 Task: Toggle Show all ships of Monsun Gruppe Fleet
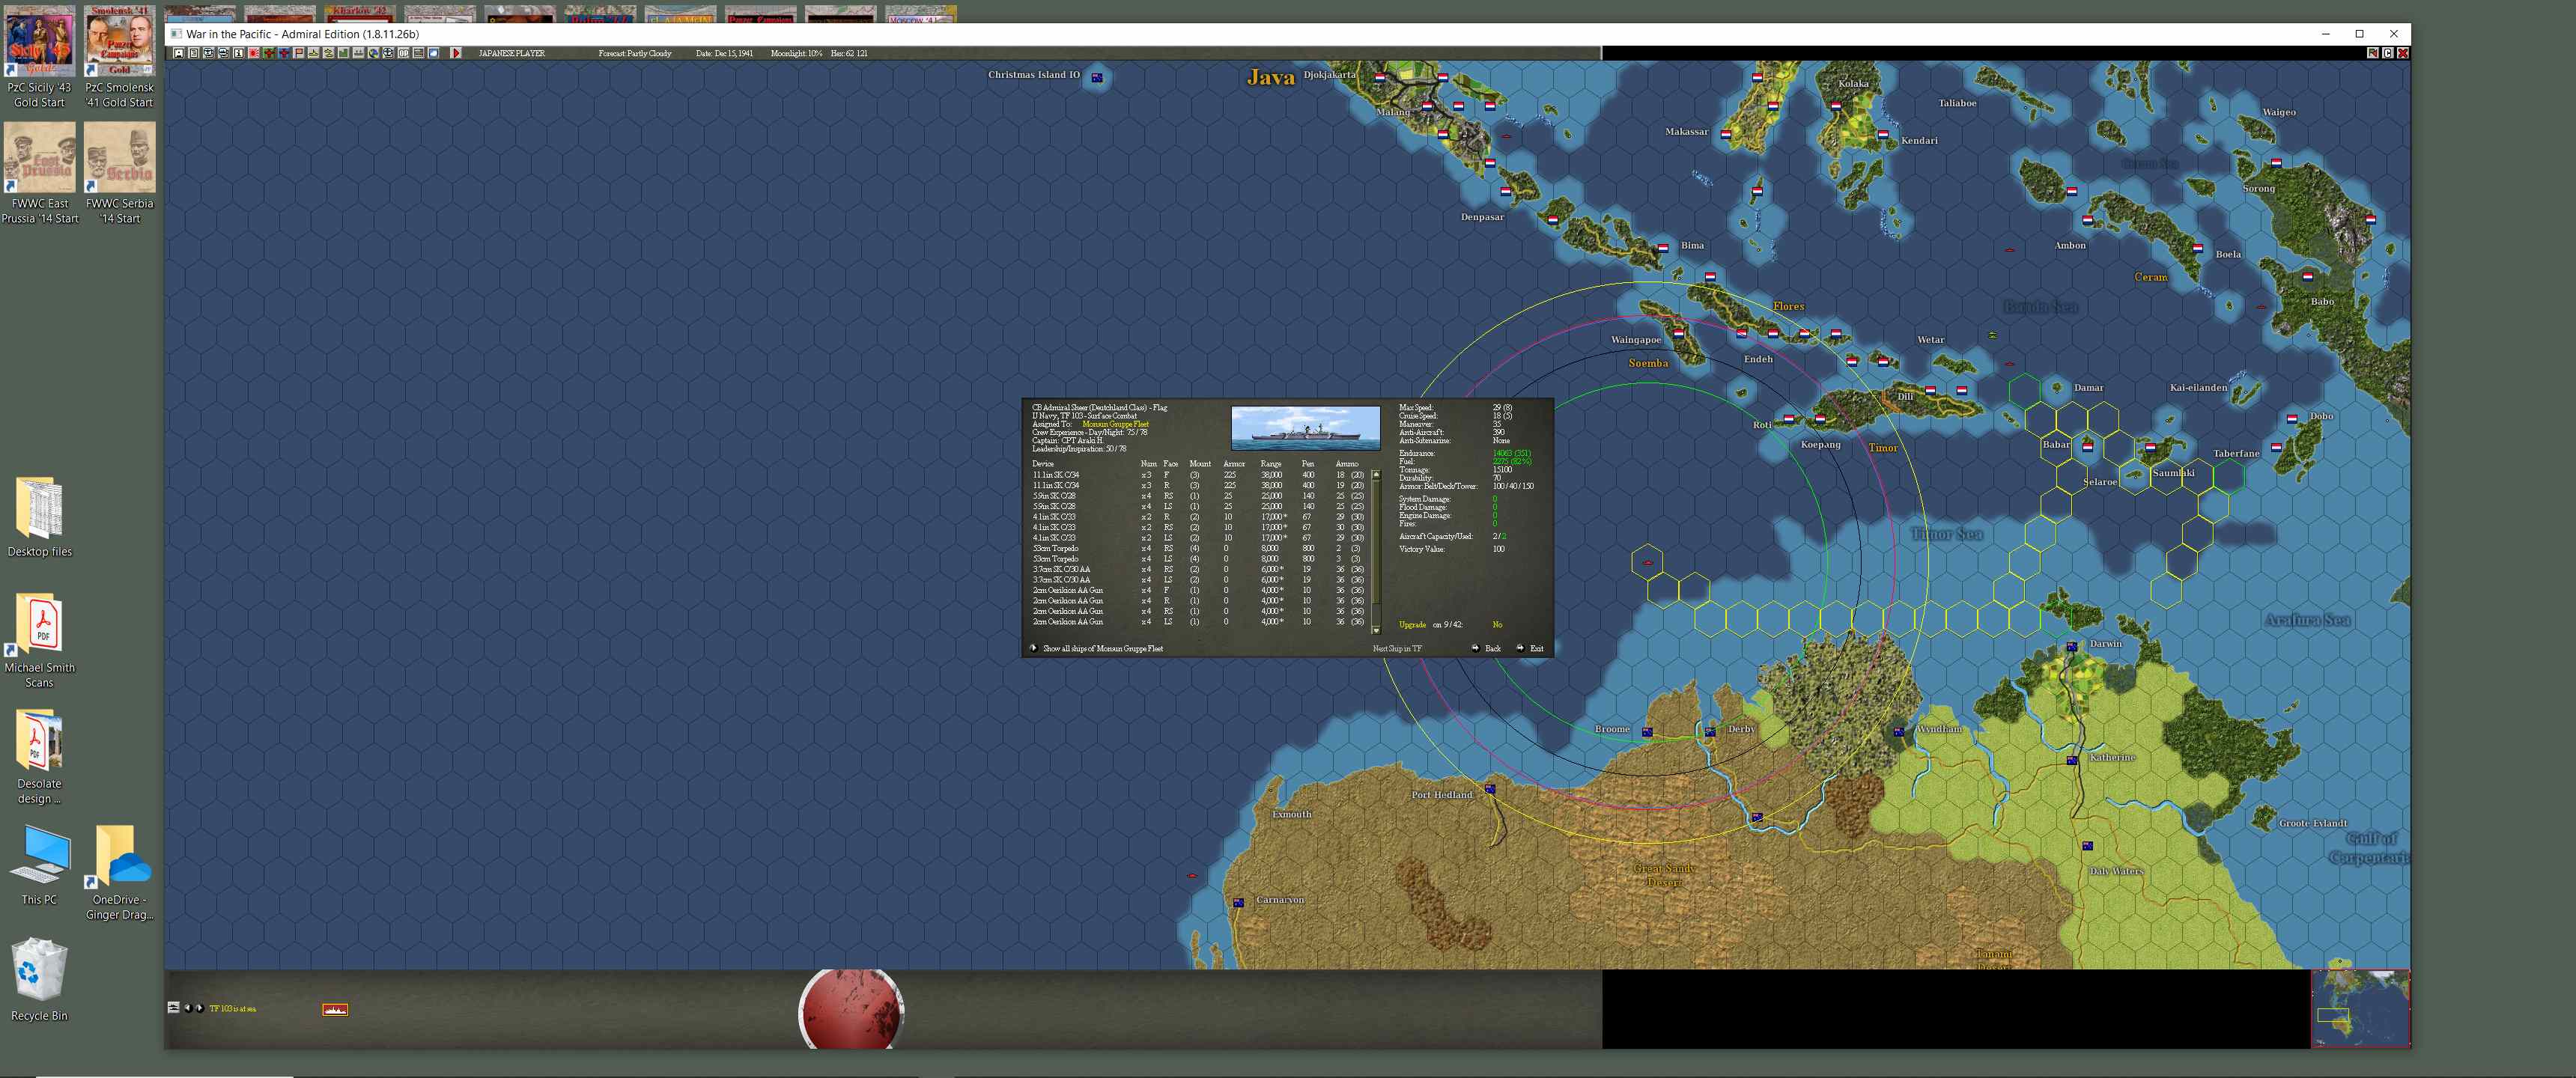tap(1104, 649)
